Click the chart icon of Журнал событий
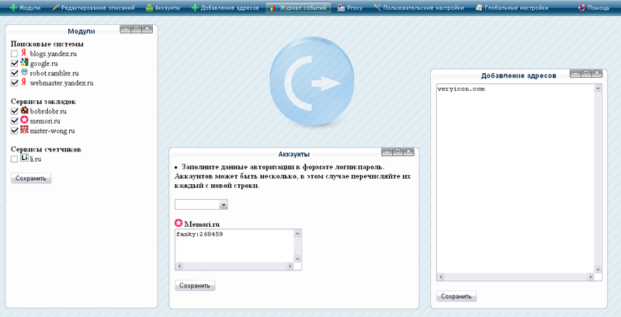Viewport: 621px width, 317px height. point(273,8)
